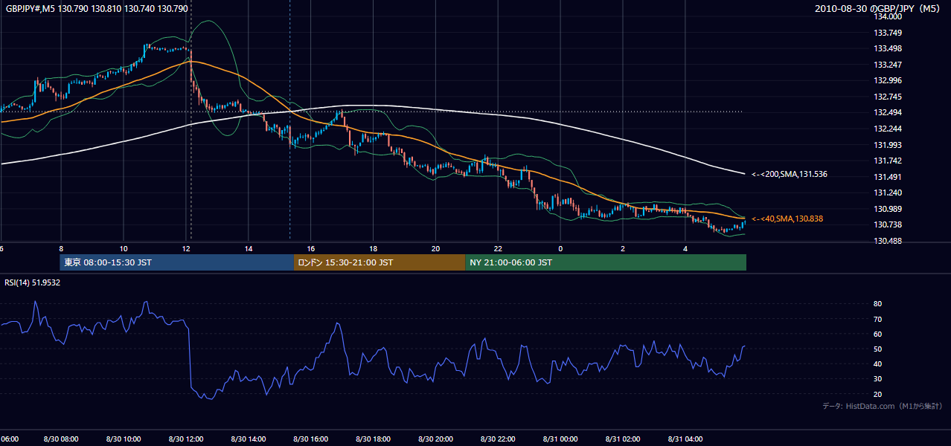The image size is (951, 446).
Task: Click the time label 8/30 20:00
Action: click(x=436, y=439)
